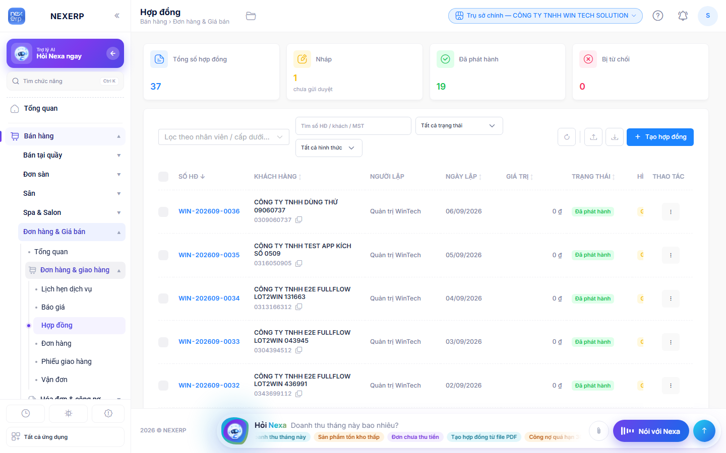Image resolution: width=726 pixels, height=453 pixels.
Task: Click the upload icon in the table toolbar
Action: (x=593, y=137)
